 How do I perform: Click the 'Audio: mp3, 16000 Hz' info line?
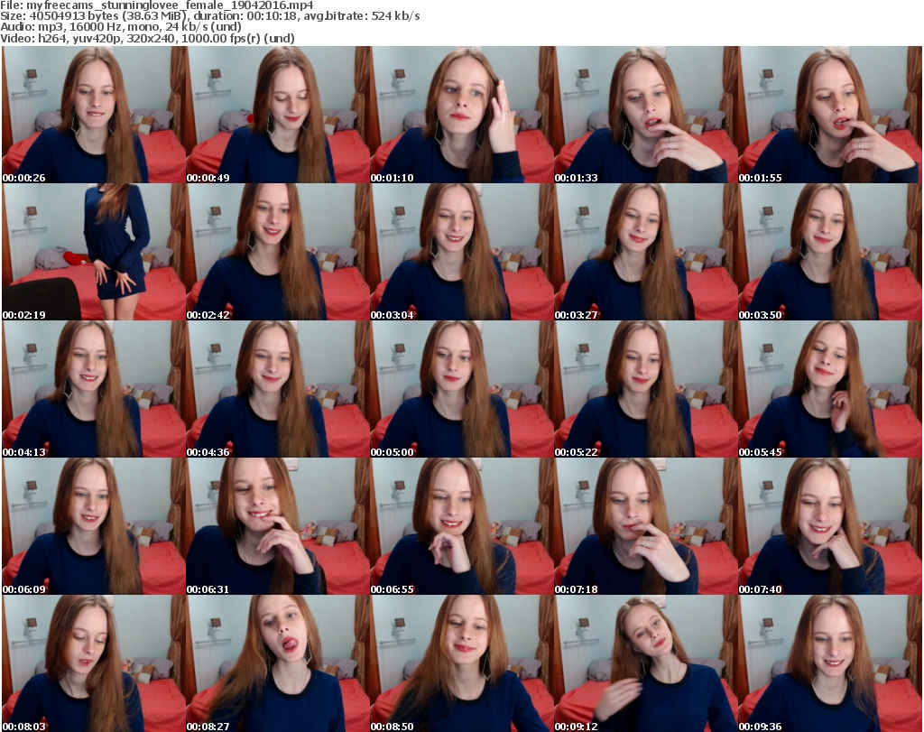(121, 27)
